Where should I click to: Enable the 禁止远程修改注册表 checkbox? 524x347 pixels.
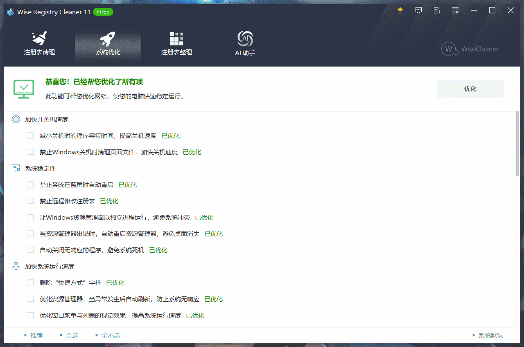click(31, 200)
